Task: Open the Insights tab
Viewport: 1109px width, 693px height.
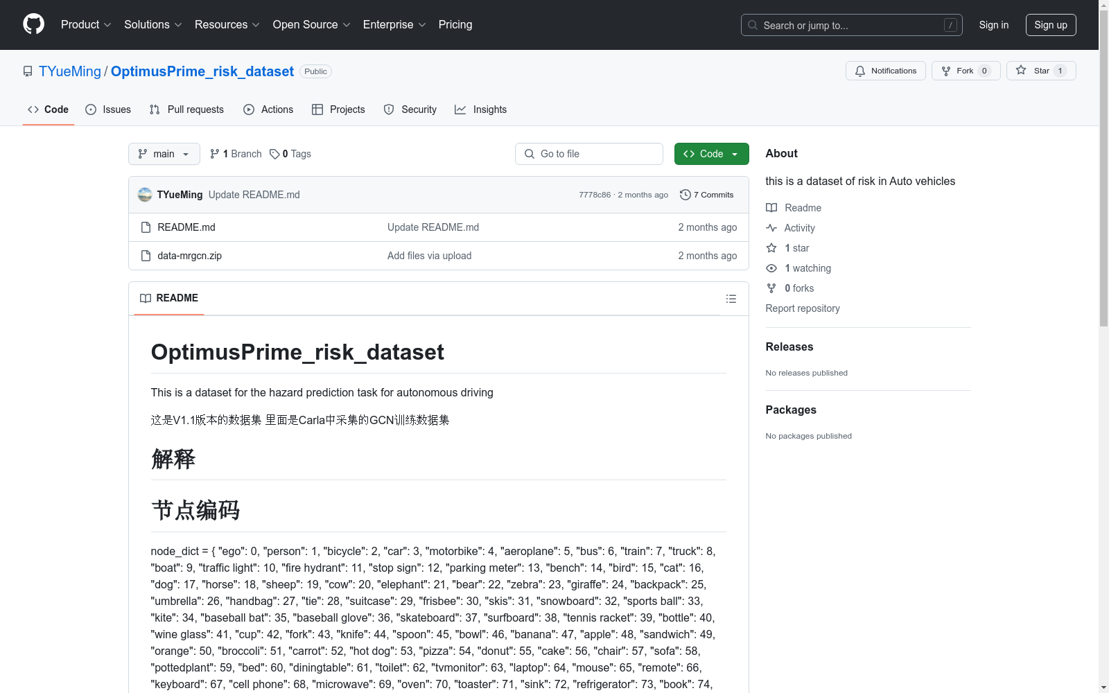Action: pyautogui.click(x=480, y=109)
